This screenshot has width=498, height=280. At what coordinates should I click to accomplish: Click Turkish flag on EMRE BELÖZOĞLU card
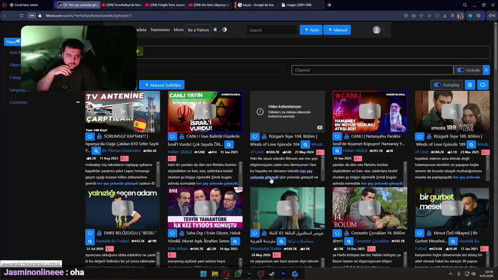pyautogui.click(x=109, y=248)
